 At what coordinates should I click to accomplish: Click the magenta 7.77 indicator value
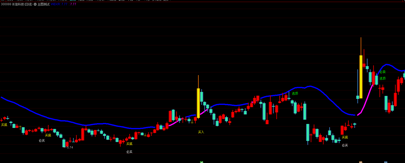click(73, 4)
